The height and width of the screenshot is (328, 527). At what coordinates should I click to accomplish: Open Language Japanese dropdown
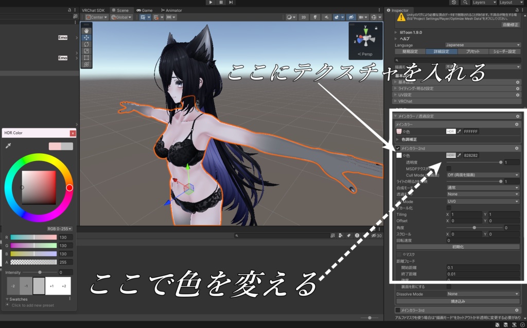[483, 45]
